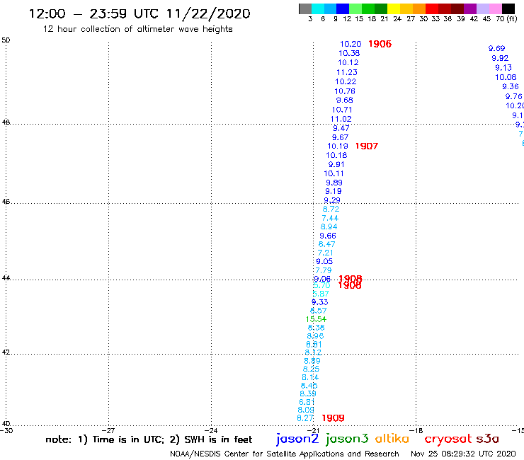Click the cyan 5.87 wave height reading
The image size is (524, 460).
(x=321, y=294)
